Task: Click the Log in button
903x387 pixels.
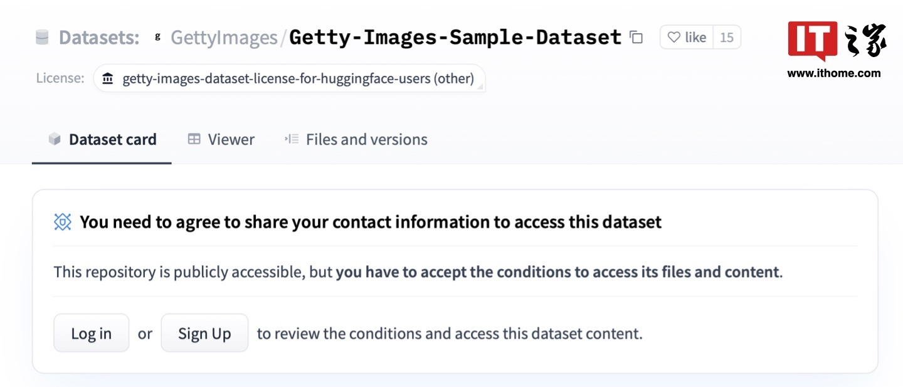Action: tap(92, 333)
